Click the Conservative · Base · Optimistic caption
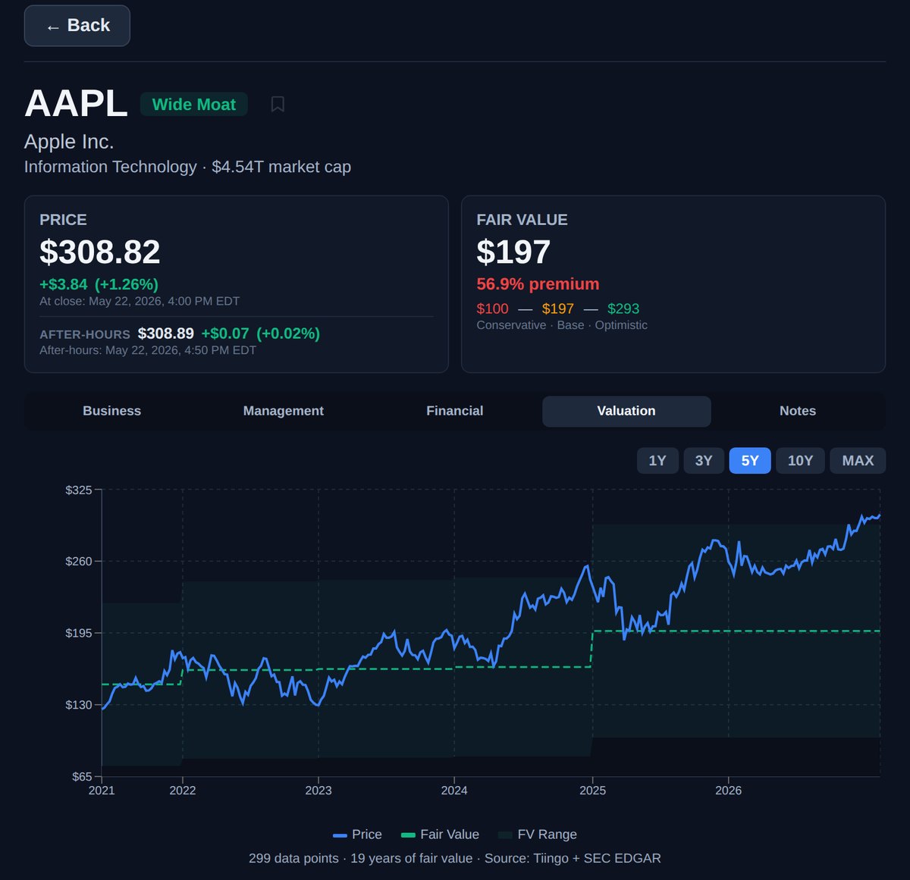 tap(562, 325)
